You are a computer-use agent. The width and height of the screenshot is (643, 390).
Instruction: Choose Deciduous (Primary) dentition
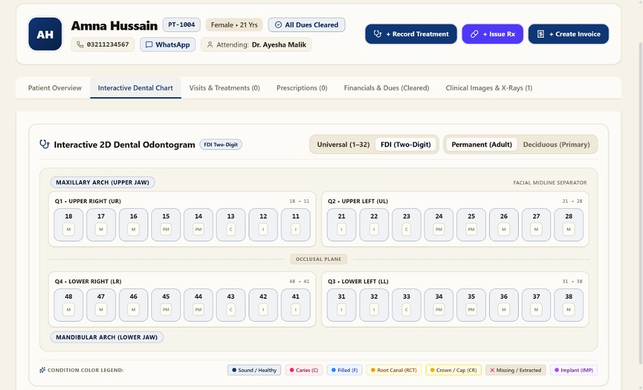(x=556, y=145)
